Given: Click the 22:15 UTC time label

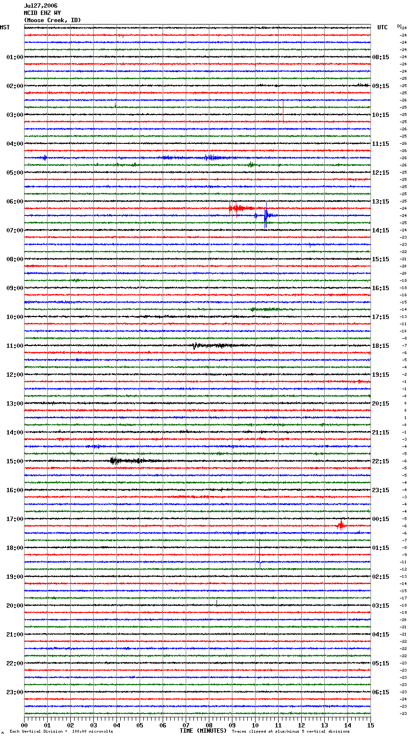Looking at the screenshot, I should point(381,461).
